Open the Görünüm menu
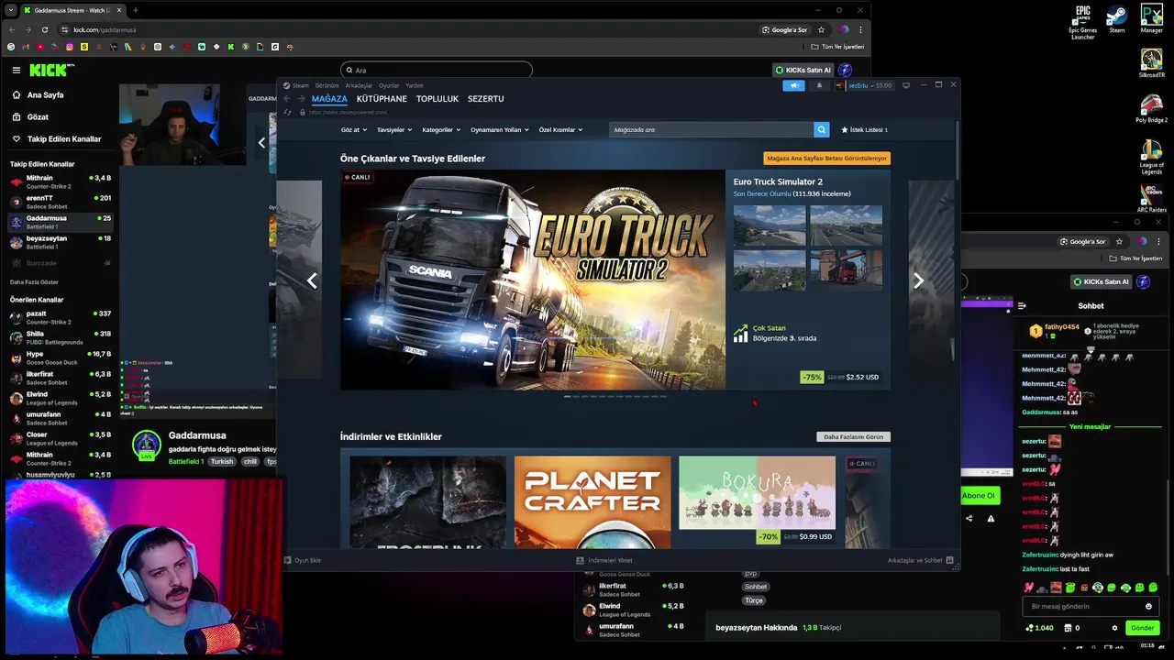This screenshot has width=1174, height=660. pos(327,85)
